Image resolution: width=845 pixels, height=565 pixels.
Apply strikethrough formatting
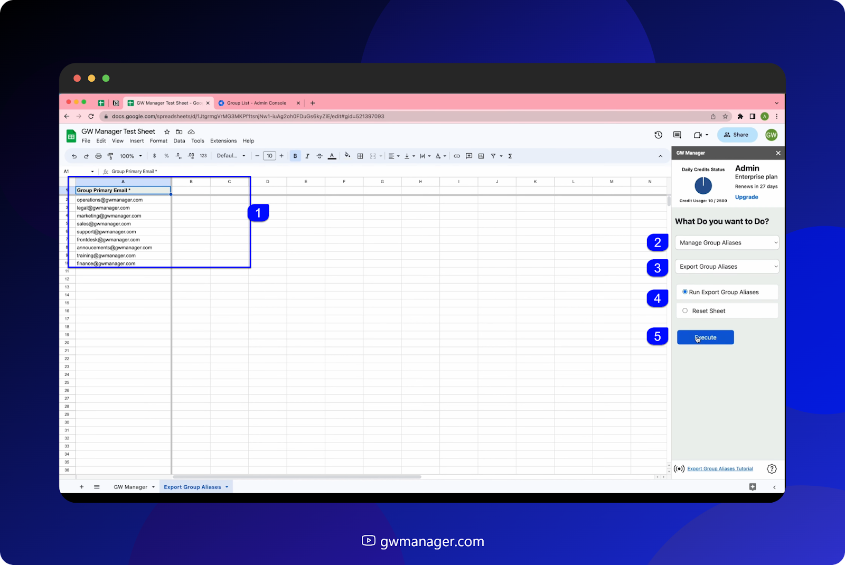pos(320,156)
